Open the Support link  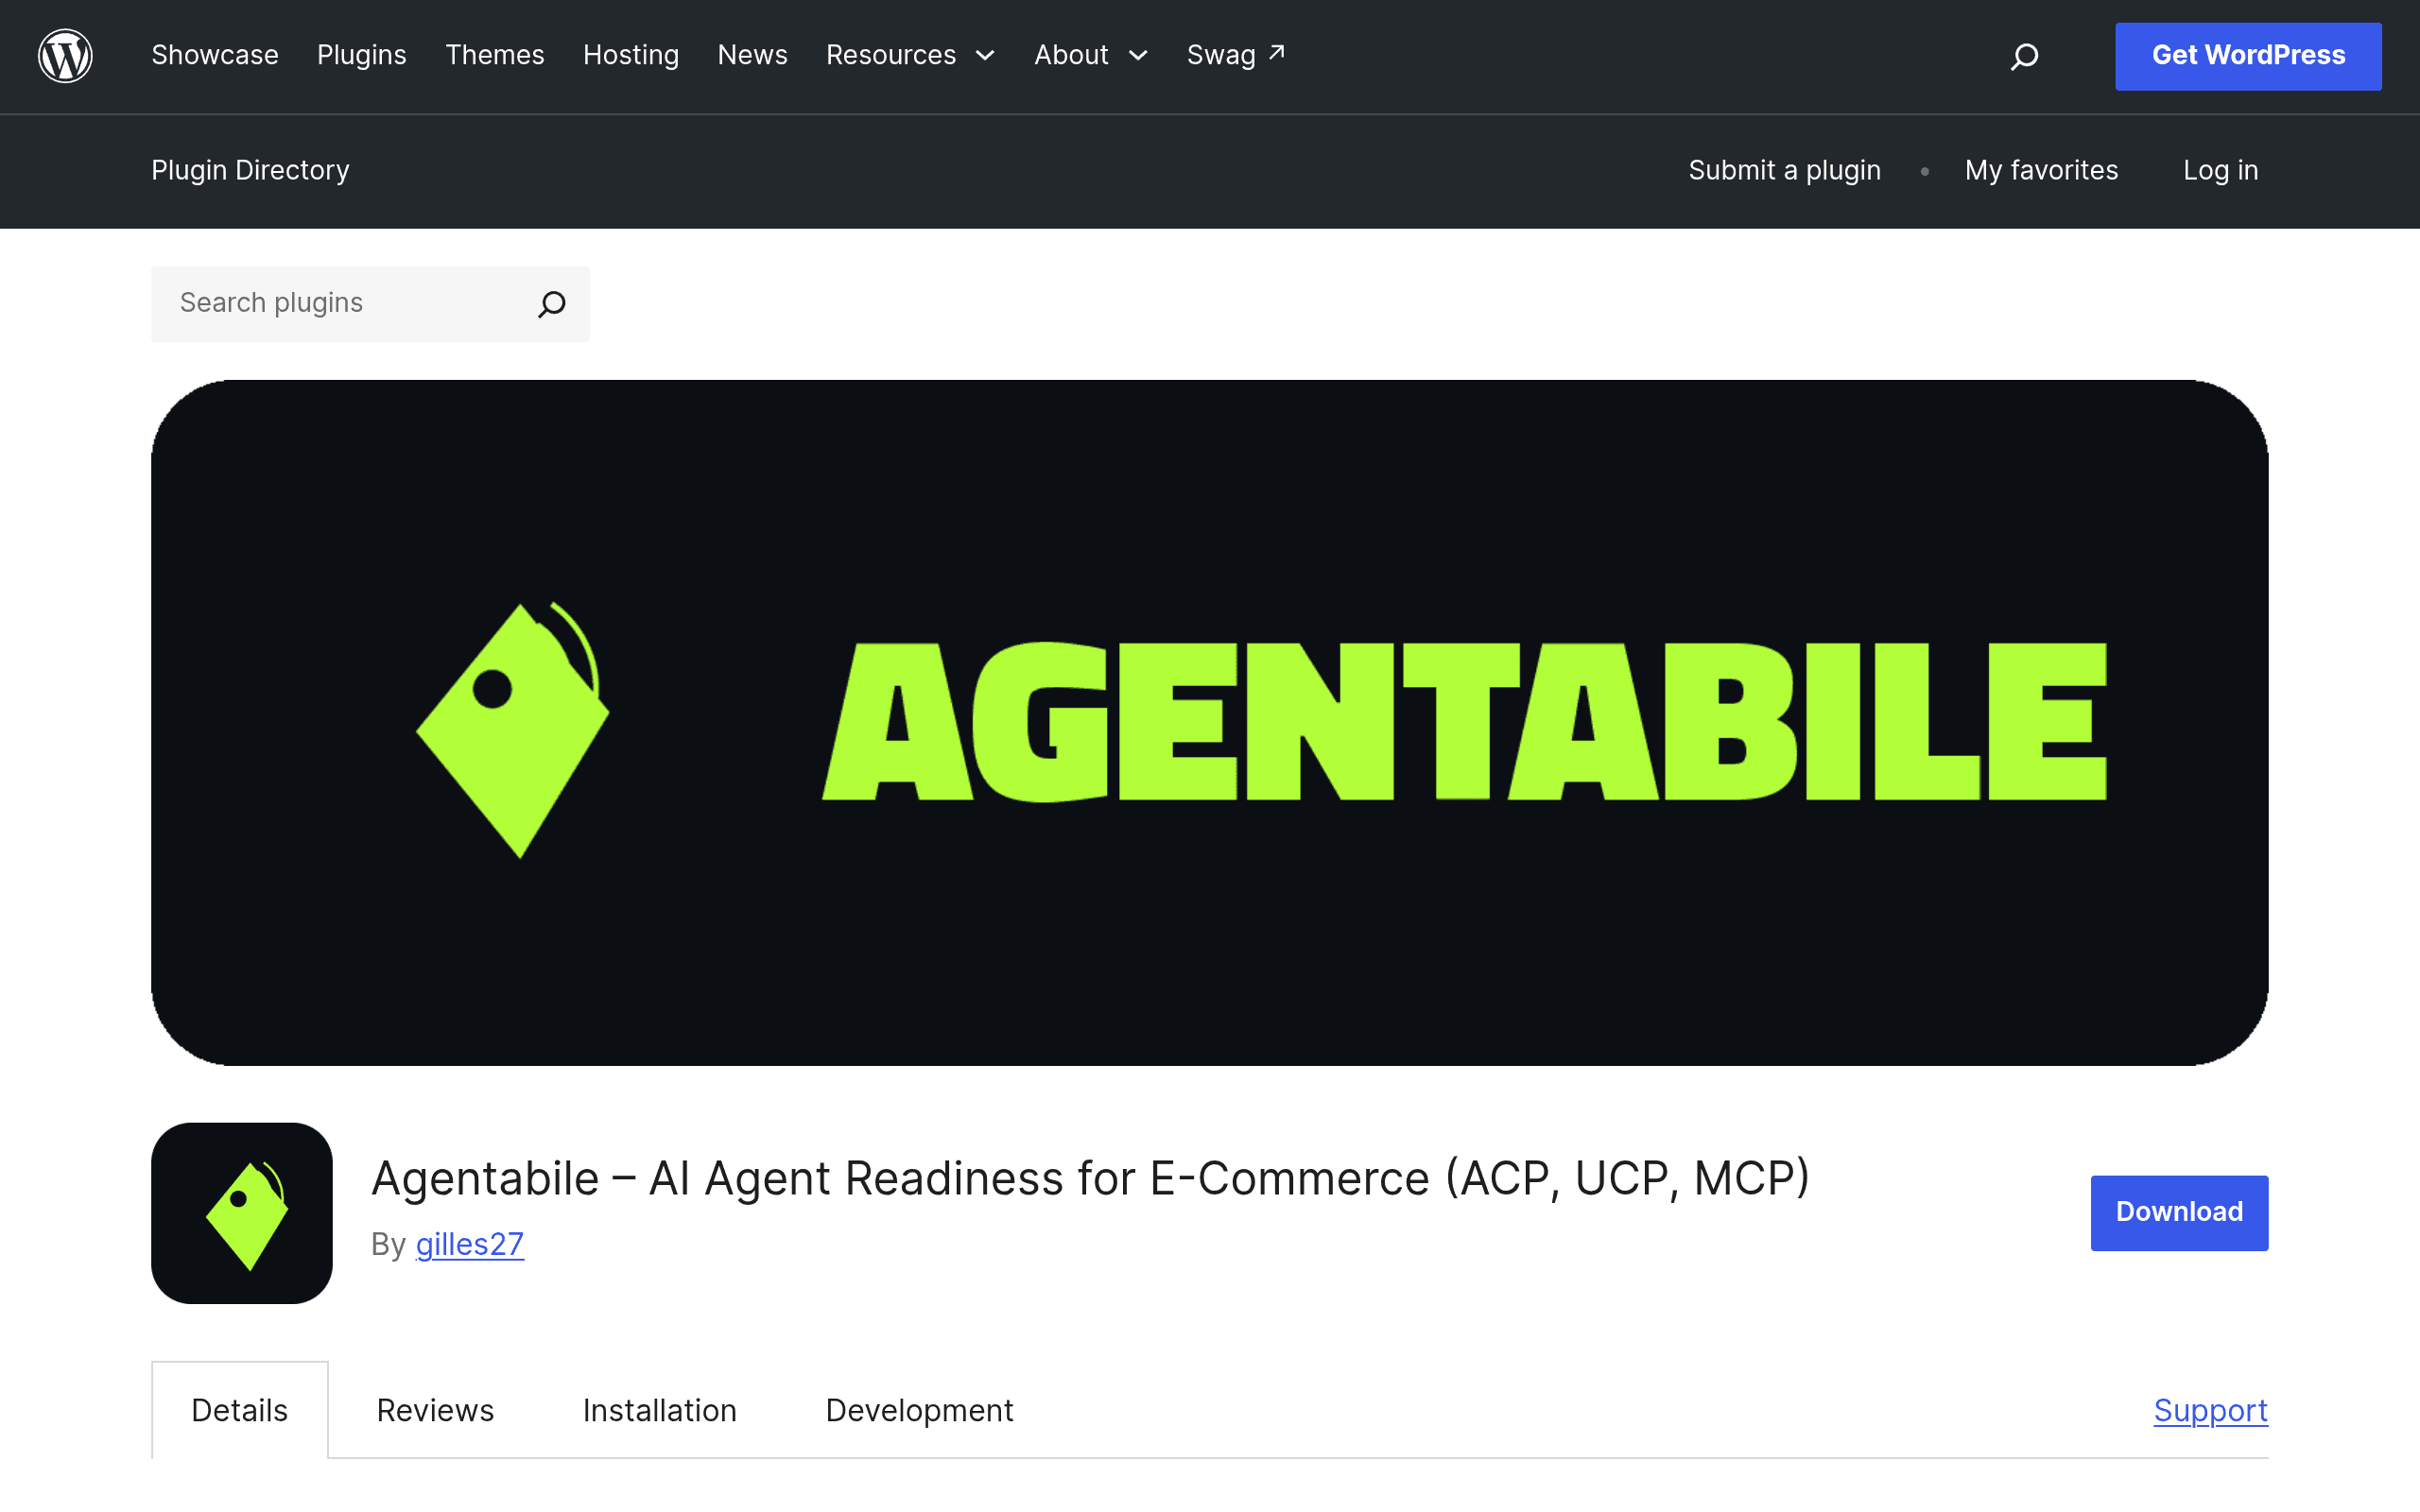[x=2211, y=1410]
